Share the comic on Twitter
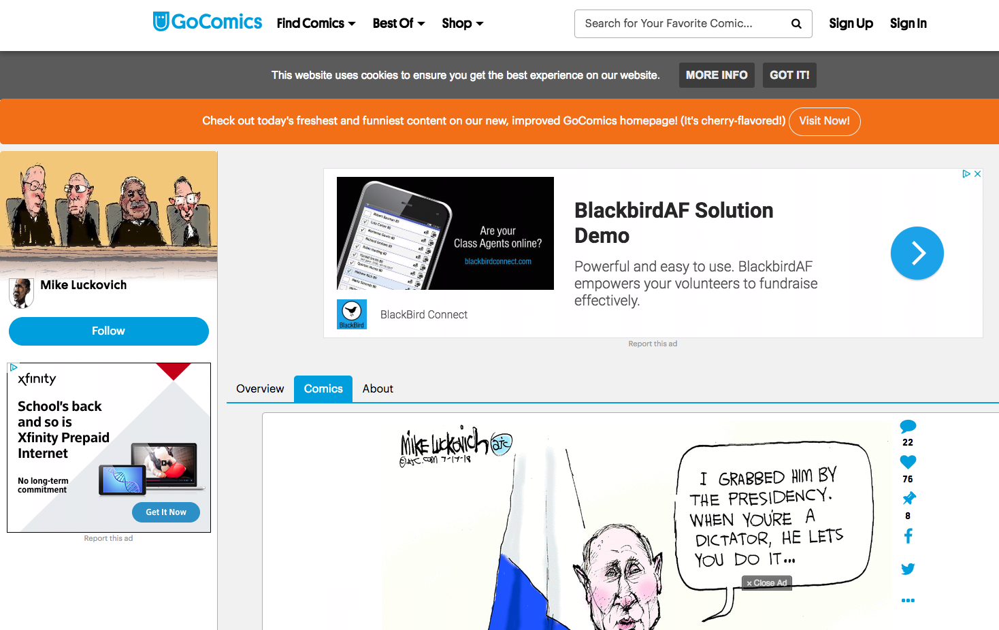This screenshot has height=630, width=999. (908, 569)
